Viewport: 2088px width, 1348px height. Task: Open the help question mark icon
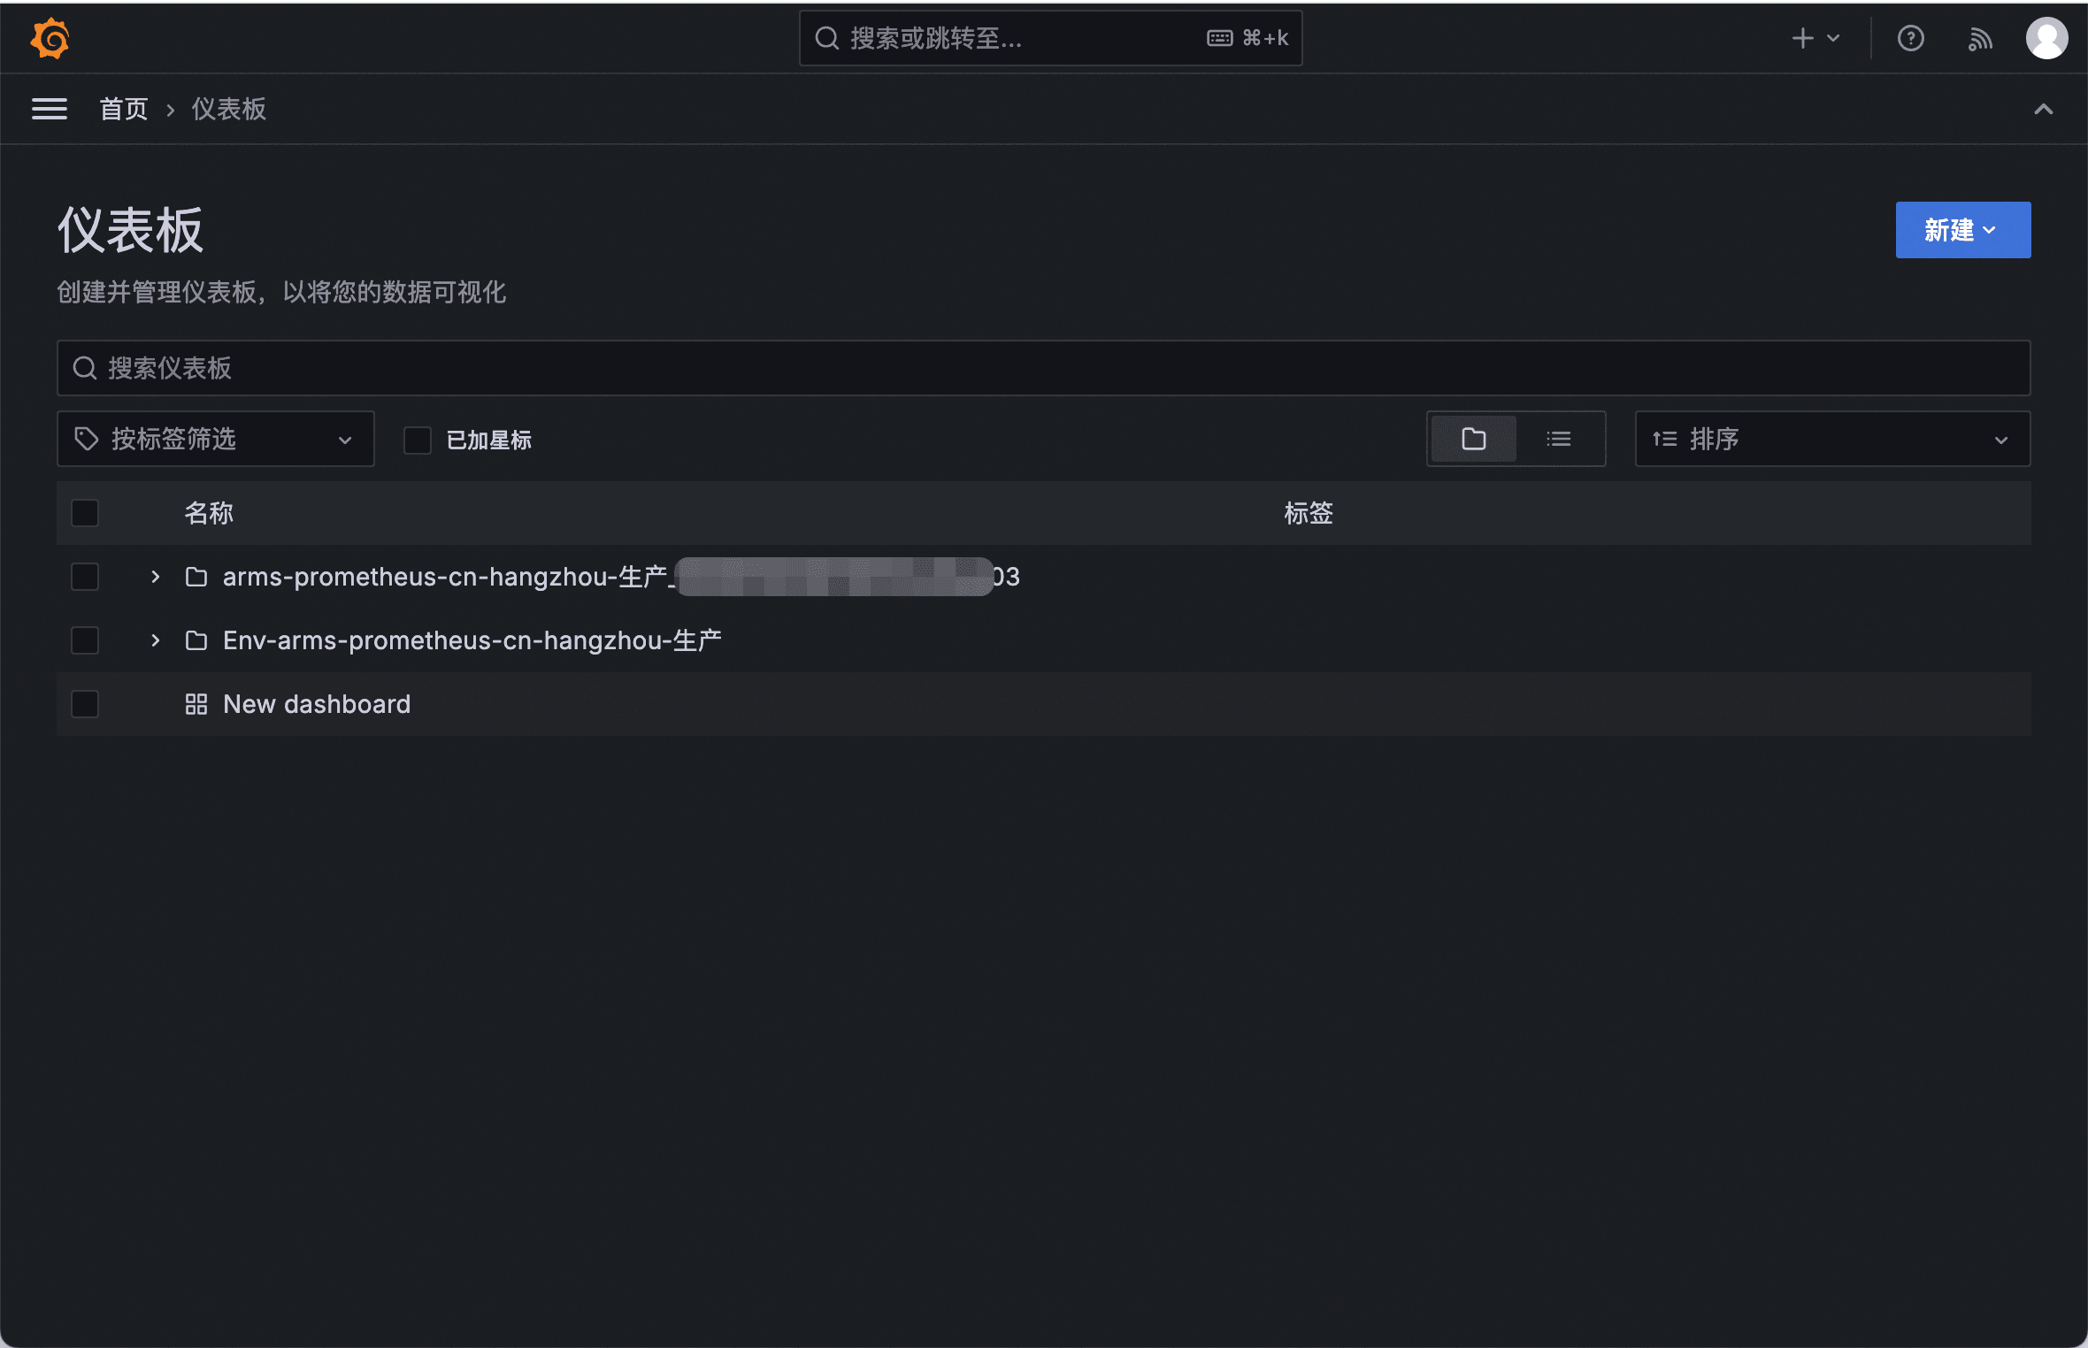(x=1910, y=38)
